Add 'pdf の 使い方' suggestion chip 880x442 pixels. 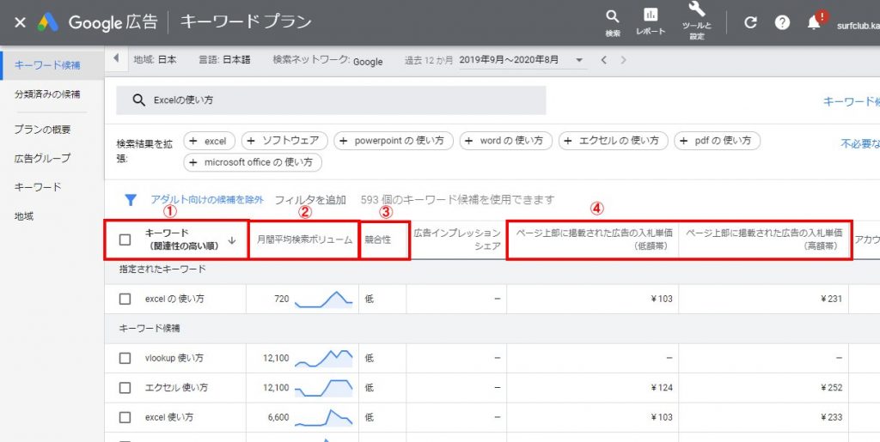(717, 141)
